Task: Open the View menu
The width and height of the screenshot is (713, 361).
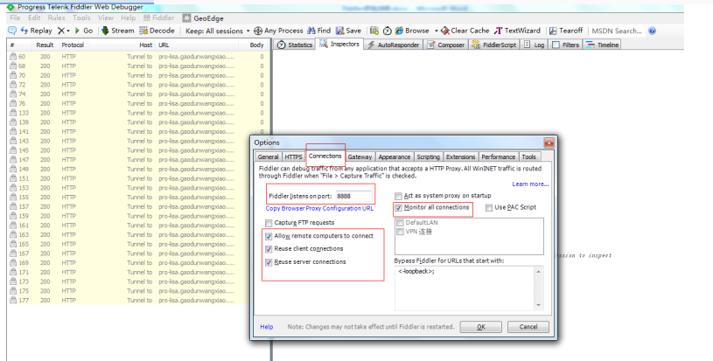Action: [x=106, y=17]
